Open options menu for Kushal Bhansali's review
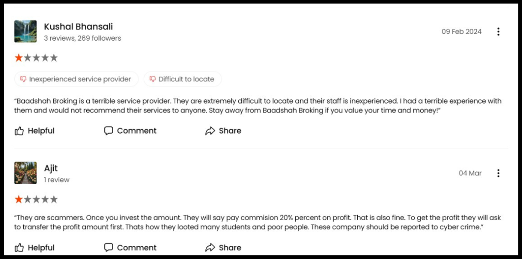Screen dimensions: 522x259 click(498, 31)
